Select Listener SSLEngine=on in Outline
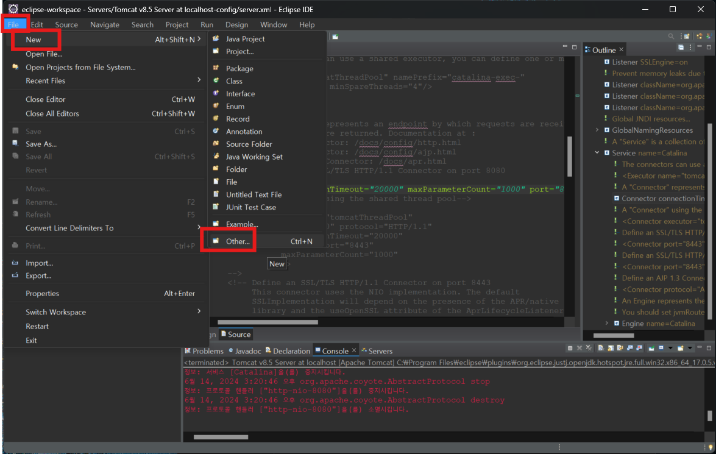This screenshot has height=454, width=716. click(x=646, y=62)
